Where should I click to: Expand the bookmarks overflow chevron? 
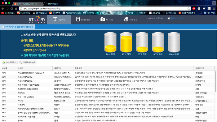(201, 13)
